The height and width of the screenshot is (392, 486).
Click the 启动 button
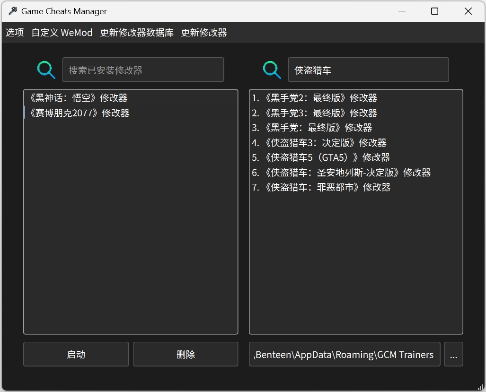tap(76, 354)
